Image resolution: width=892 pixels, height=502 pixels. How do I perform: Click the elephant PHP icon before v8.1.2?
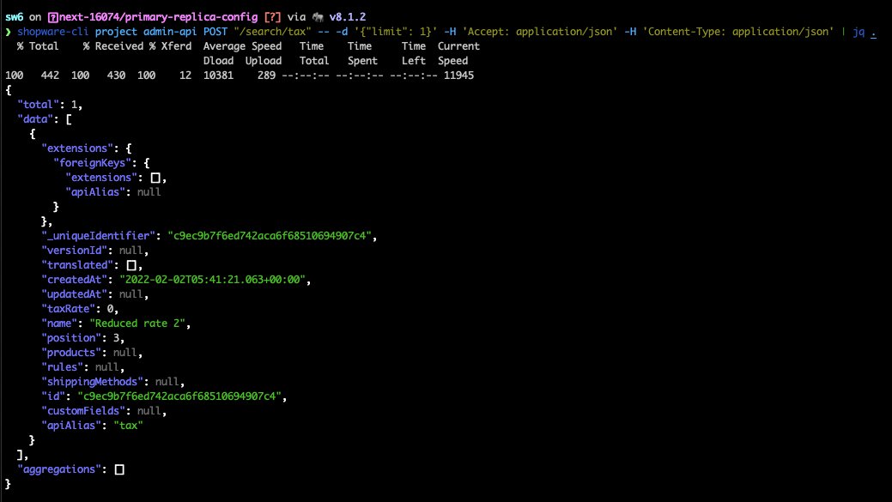click(318, 17)
